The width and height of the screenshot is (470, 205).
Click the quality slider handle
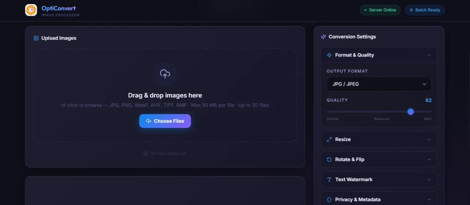[x=411, y=112]
